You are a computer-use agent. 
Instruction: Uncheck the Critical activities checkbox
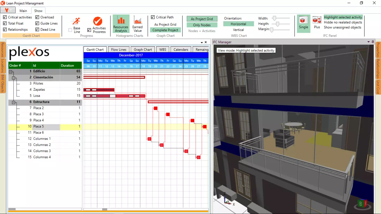point(5,17)
